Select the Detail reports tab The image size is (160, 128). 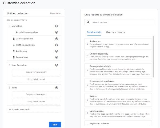tap(94, 32)
